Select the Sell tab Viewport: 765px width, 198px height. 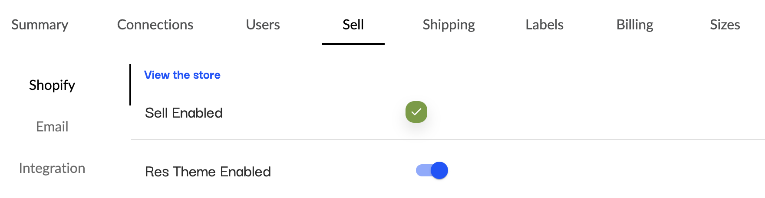point(353,25)
